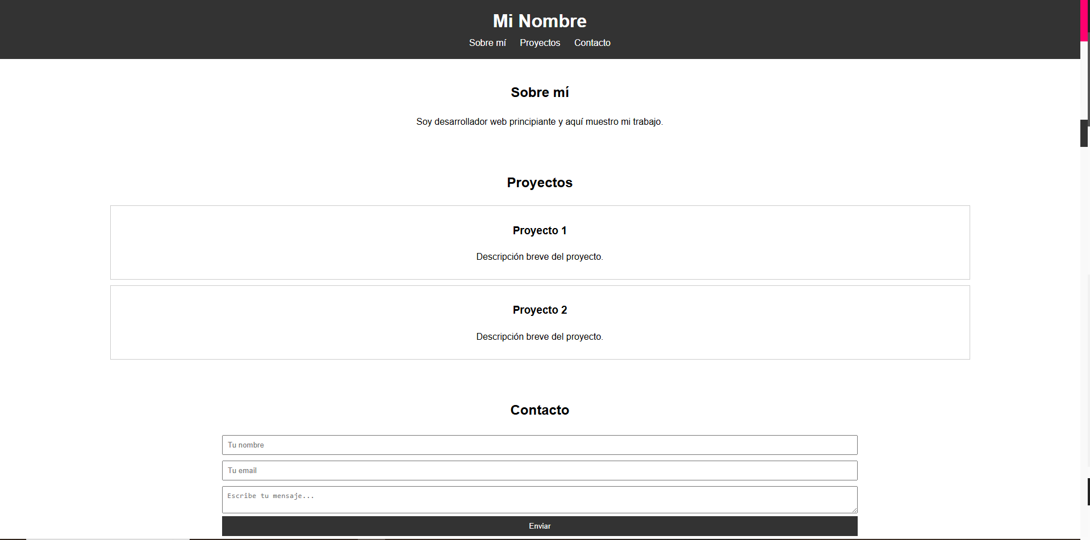This screenshot has height=540, width=1090.
Task: Go to Proyectos in the header navigation
Action: click(540, 43)
